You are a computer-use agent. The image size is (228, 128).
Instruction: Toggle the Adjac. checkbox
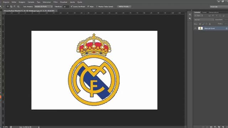[x=88, y=6]
